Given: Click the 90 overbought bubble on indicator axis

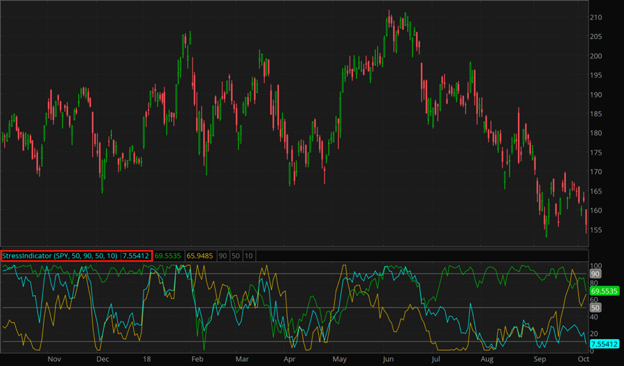Looking at the screenshot, I should (594, 274).
